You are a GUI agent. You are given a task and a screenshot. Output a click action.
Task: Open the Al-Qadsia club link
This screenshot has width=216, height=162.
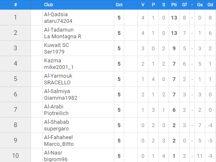pyautogui.click(x=56, y=15)
